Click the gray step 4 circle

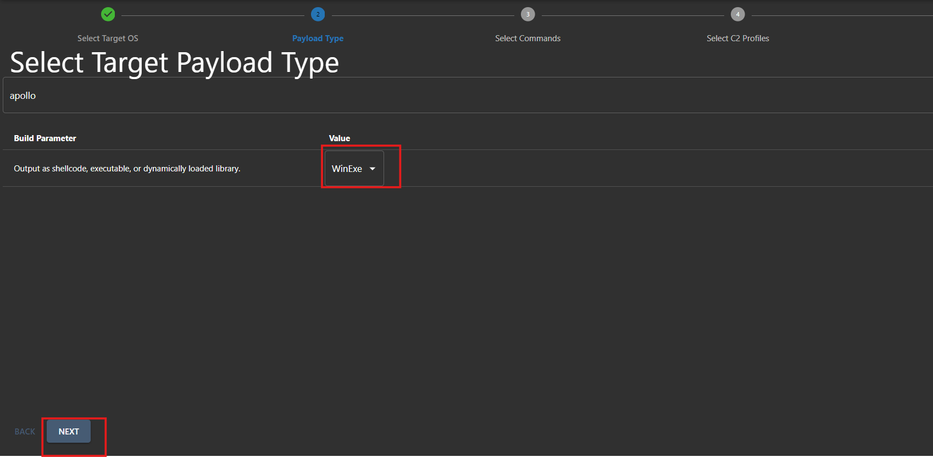pos(737,14)
